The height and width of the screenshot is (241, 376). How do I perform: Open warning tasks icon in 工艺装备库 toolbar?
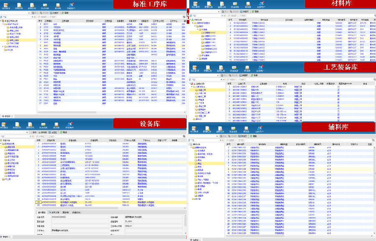point(208,68)
